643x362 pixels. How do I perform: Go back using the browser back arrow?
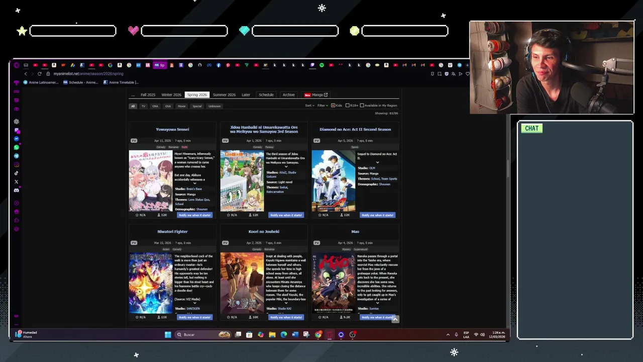click(x=26, y=73)
